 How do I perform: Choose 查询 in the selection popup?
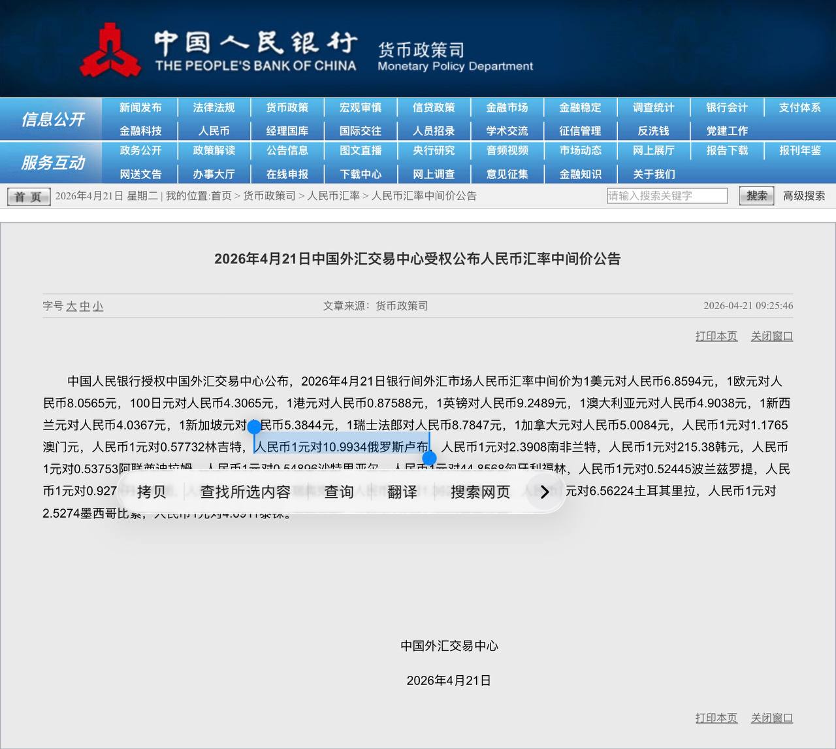pyautogui.click(x=339, y=492)
